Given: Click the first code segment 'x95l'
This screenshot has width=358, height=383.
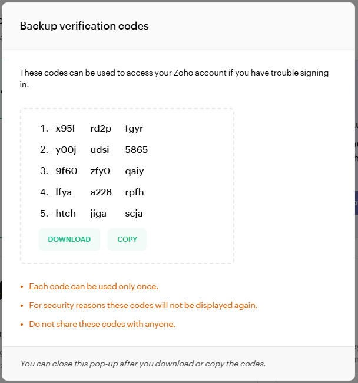Looking at the screenshot, I should tap(65, 129).
